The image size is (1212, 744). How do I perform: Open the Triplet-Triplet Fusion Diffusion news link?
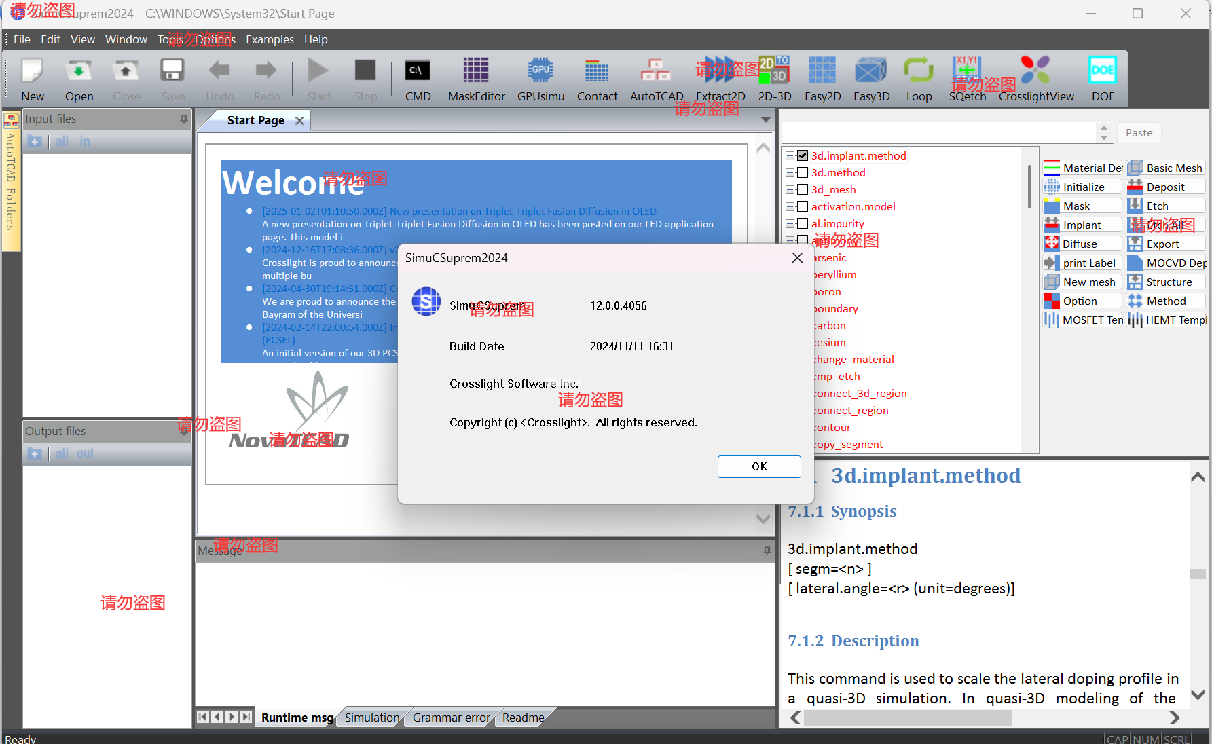[x=459, y=211]
